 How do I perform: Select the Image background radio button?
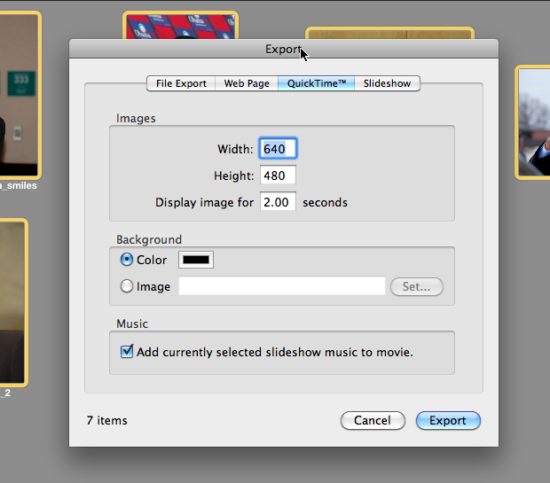coord(127,286)
